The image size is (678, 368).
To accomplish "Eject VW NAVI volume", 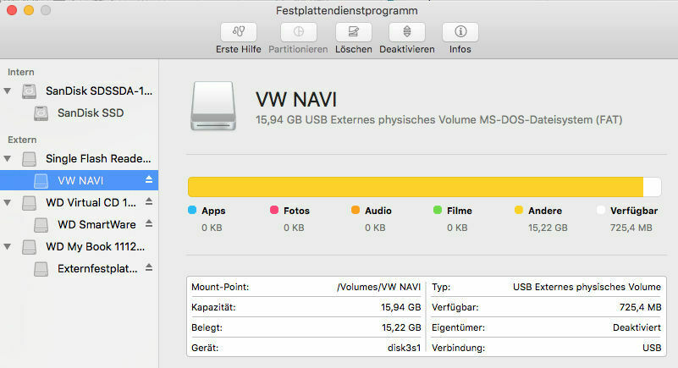I will coord(149,179).
